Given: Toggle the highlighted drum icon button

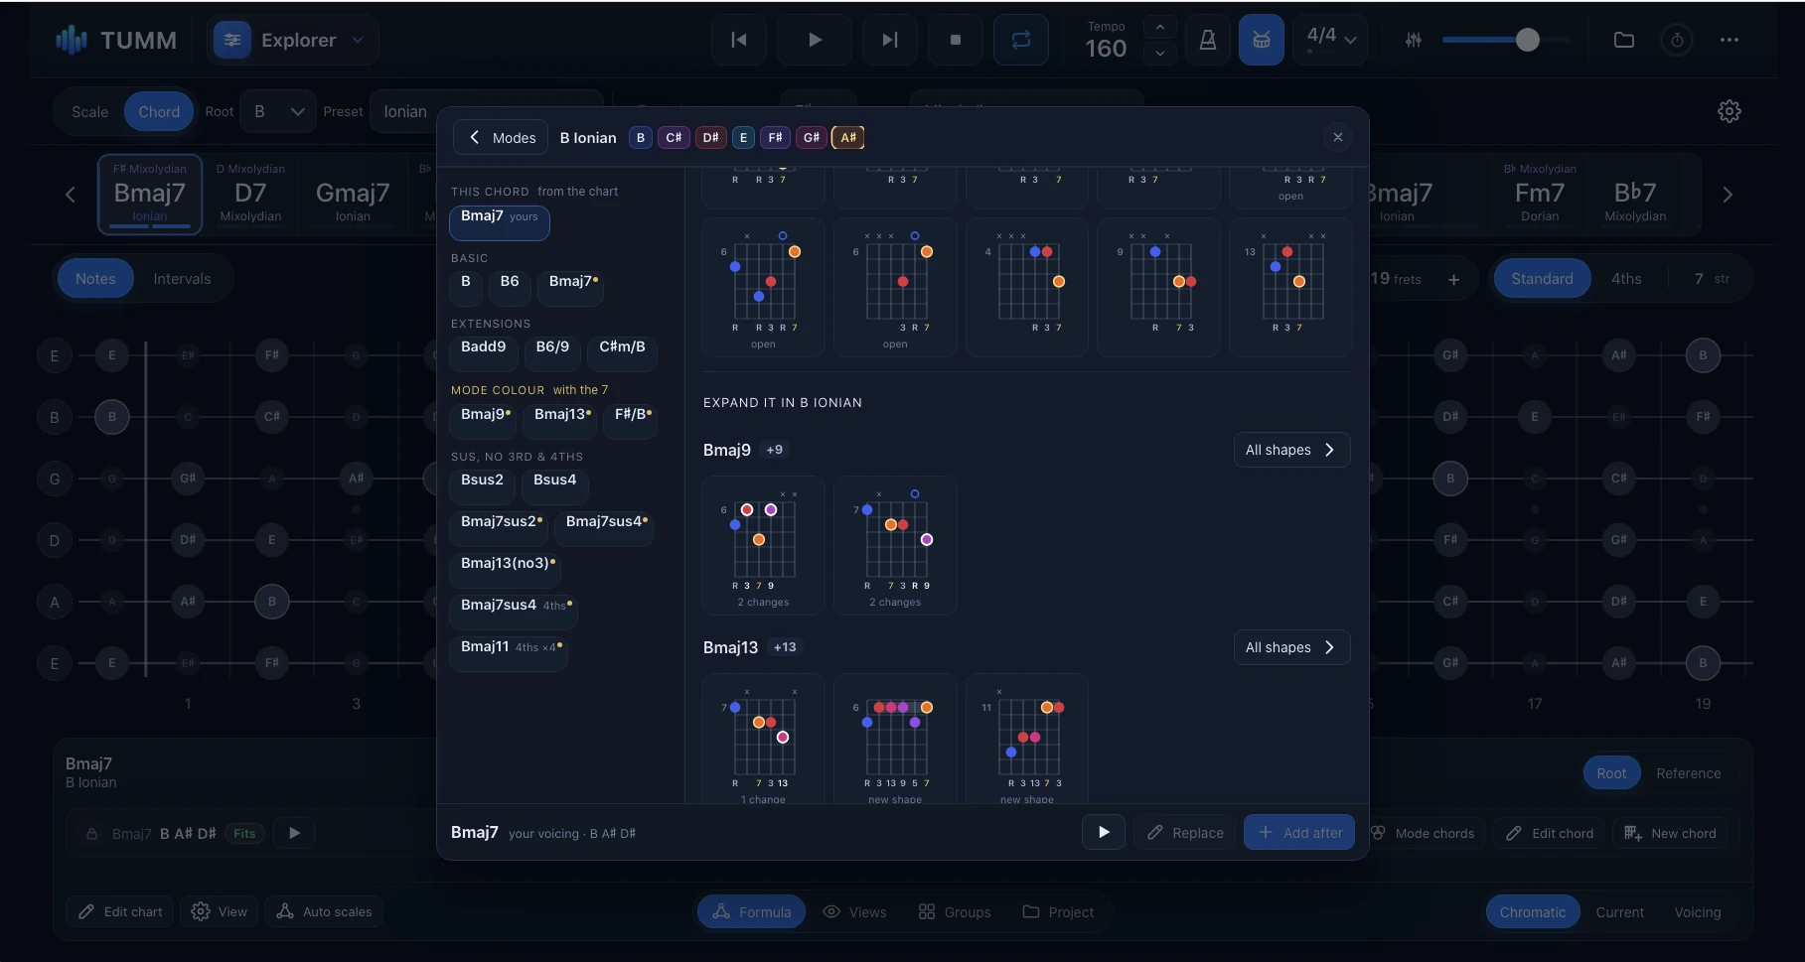Looking at the screenshot, I should [1262, 40].
